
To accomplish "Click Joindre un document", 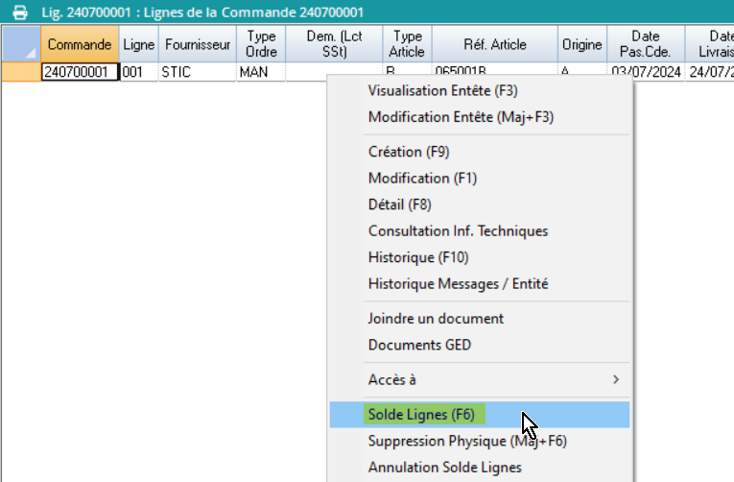I will pos(436,318).
